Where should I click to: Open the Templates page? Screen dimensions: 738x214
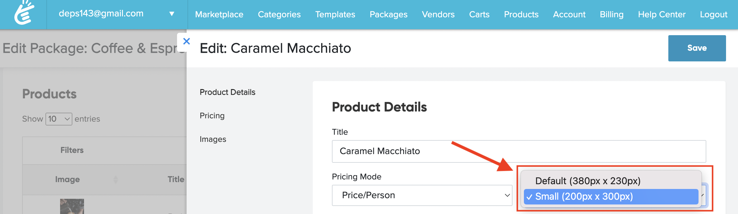pos(335,14)
